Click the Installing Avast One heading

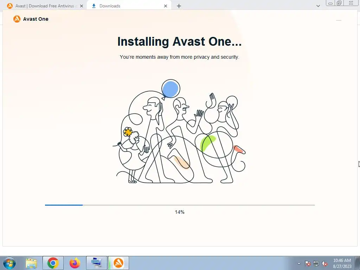179,41
